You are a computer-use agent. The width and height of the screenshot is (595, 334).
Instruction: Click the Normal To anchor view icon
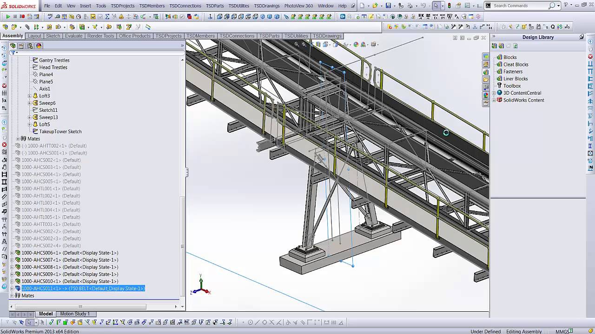(x=210, y=17)
